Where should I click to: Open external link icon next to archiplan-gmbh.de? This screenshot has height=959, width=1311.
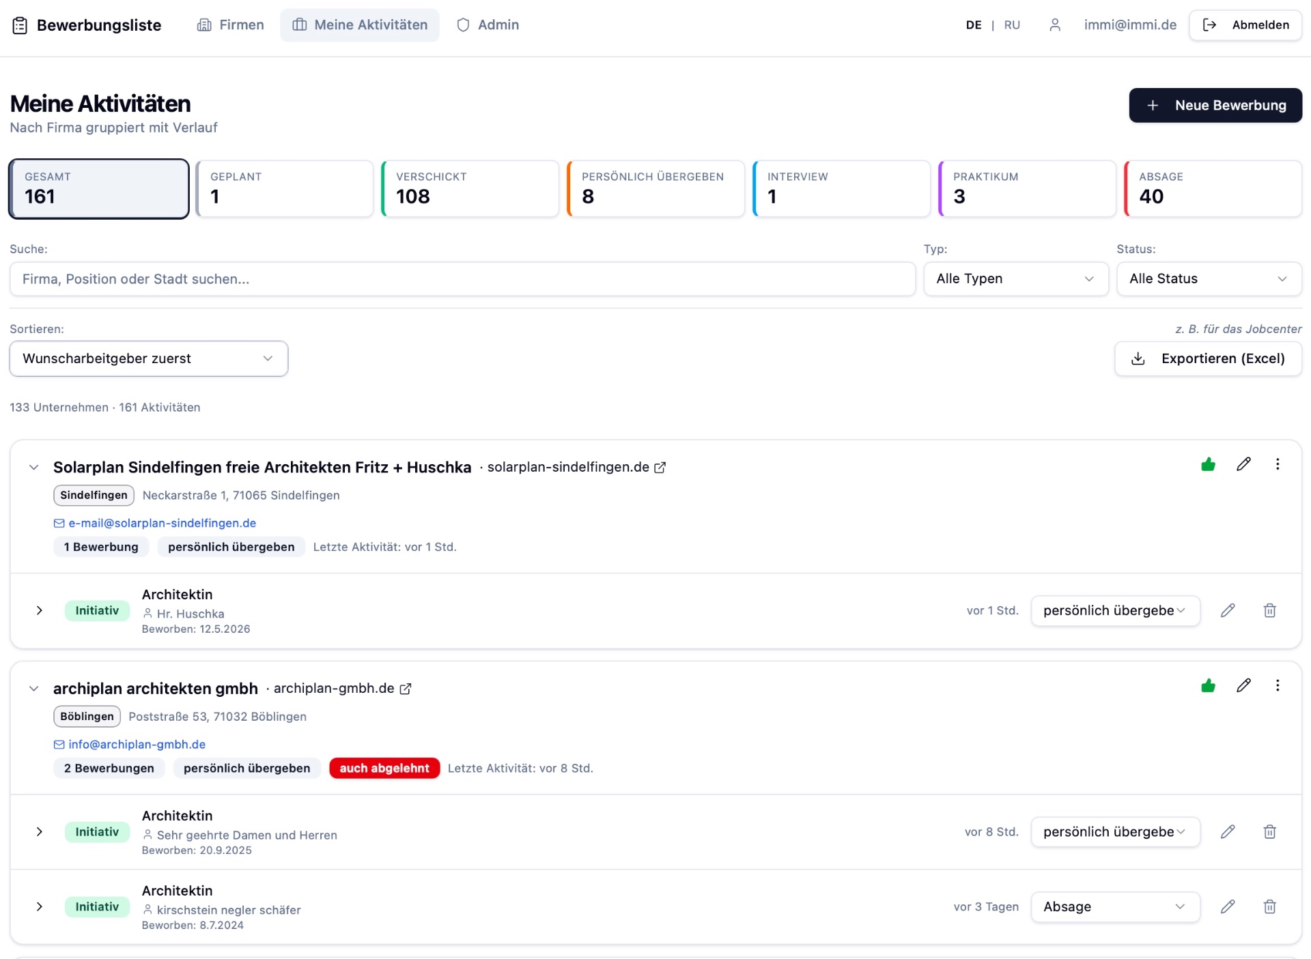coord(406,689)
